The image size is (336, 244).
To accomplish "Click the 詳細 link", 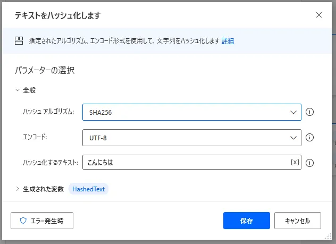I will tap(228, 41).
